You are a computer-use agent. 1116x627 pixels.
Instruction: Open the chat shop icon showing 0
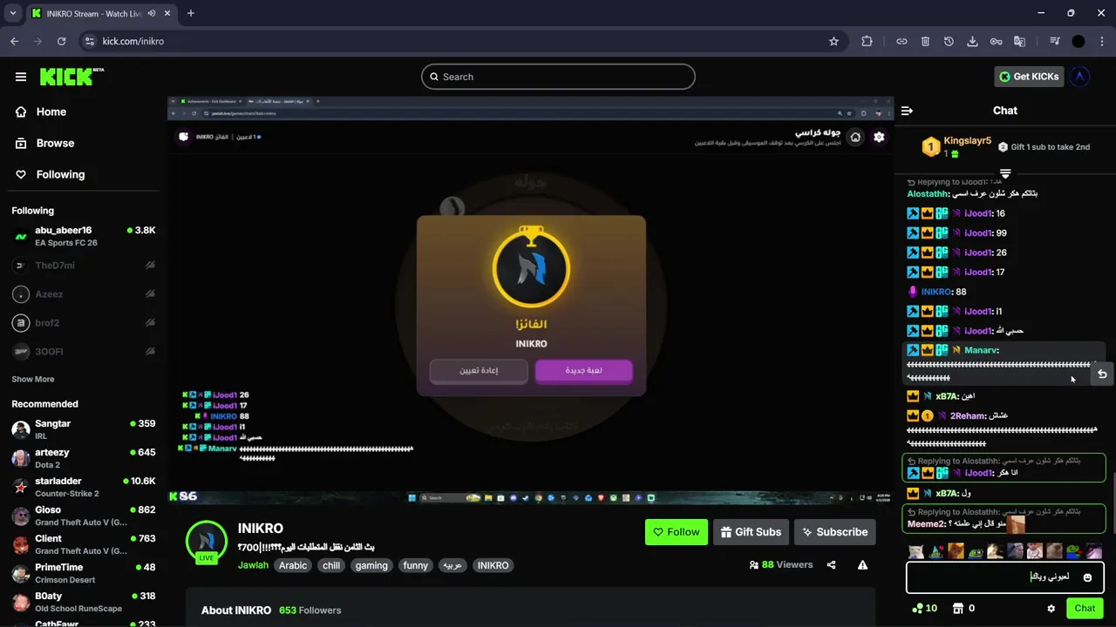pos(963,608)
